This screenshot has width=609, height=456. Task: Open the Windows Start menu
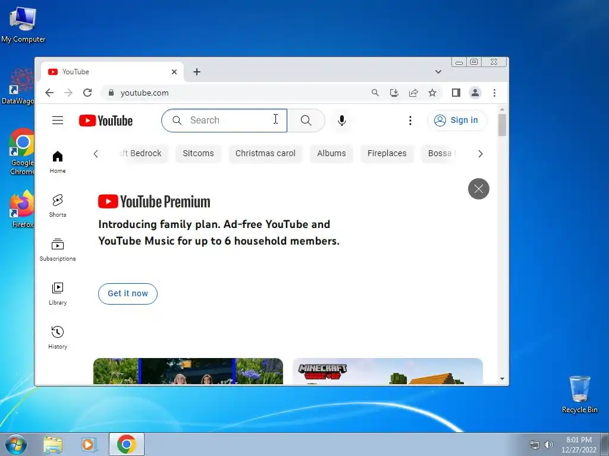(x=16, y=444)
